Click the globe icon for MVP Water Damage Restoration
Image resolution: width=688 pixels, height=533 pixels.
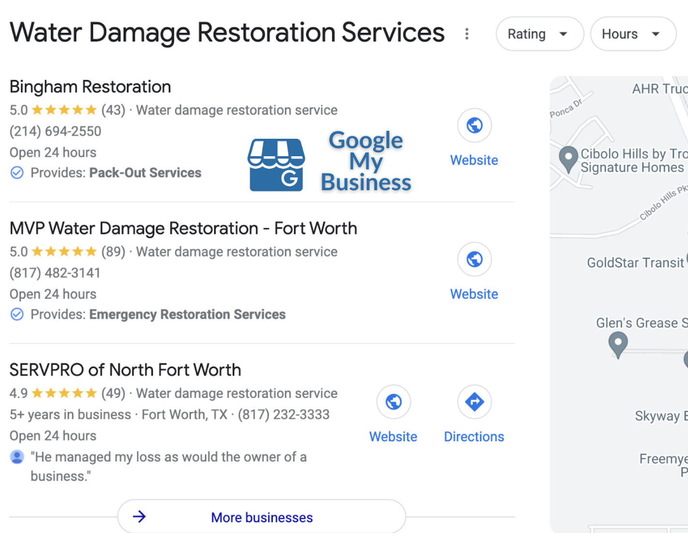[474, 259]
